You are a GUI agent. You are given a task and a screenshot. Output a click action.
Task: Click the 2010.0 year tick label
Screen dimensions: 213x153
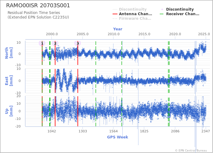pyautogui.click(x=113, y=34)
